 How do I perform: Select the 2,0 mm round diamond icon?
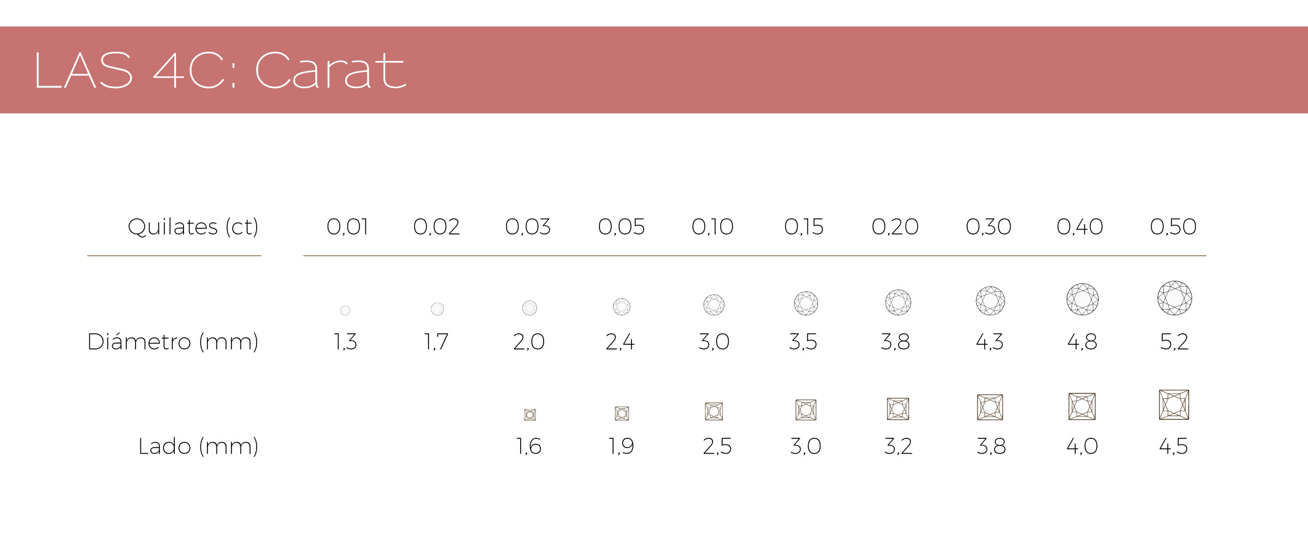tap(529, 308)
